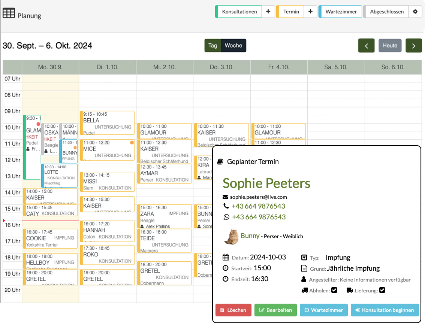Screen dimensions: 425x325
Task: Jump to today with Heute button
Action: pos(390,46)
